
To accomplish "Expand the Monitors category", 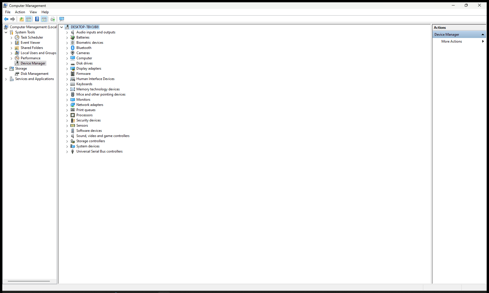I will (x=67, y=100).
